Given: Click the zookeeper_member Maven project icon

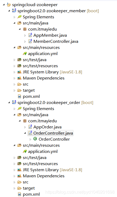Looking at the screenshot, I should tap(14, 11).
